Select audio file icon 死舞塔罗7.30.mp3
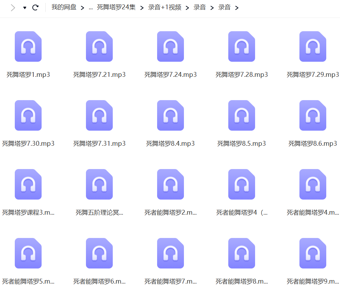The image size is (340, 287). coord(28,115)
